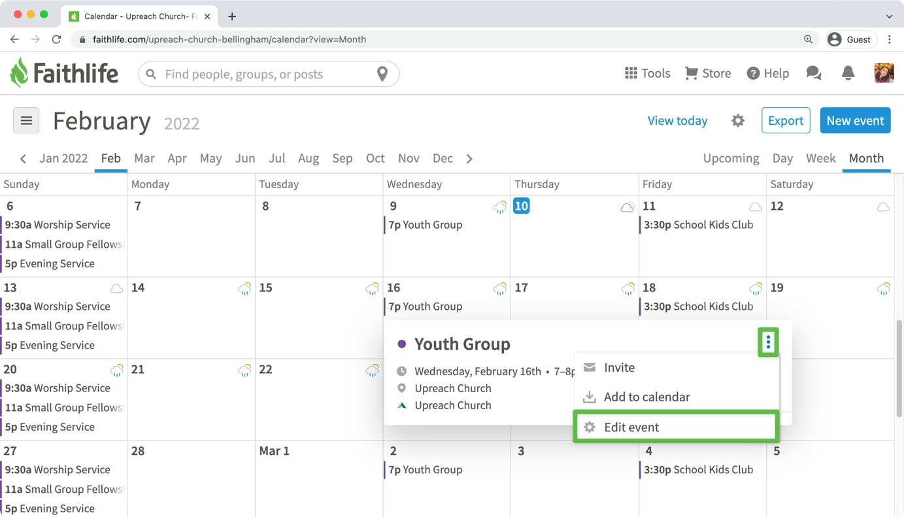Click the browser reload button
The image size is (904, 517).
coord(57,39)
